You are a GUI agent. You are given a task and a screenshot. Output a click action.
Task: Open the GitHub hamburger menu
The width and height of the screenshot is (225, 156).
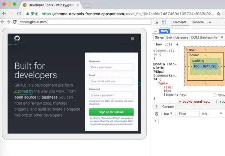132,38
